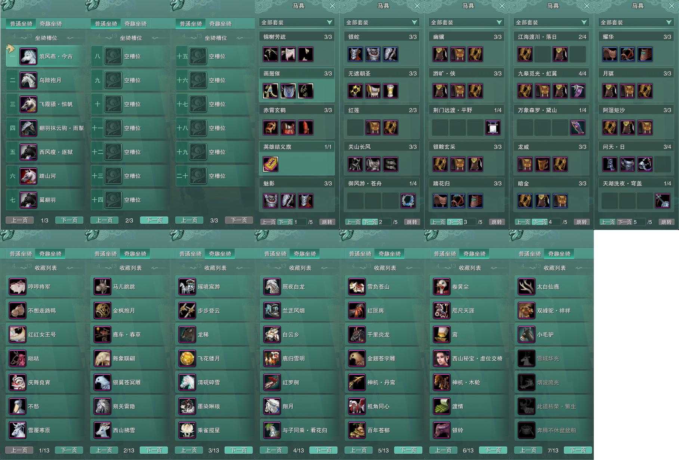The image size is (679, 460).
Task: Click 跳转 button on 马具 page 1 of 5
Action: [327, 222]
